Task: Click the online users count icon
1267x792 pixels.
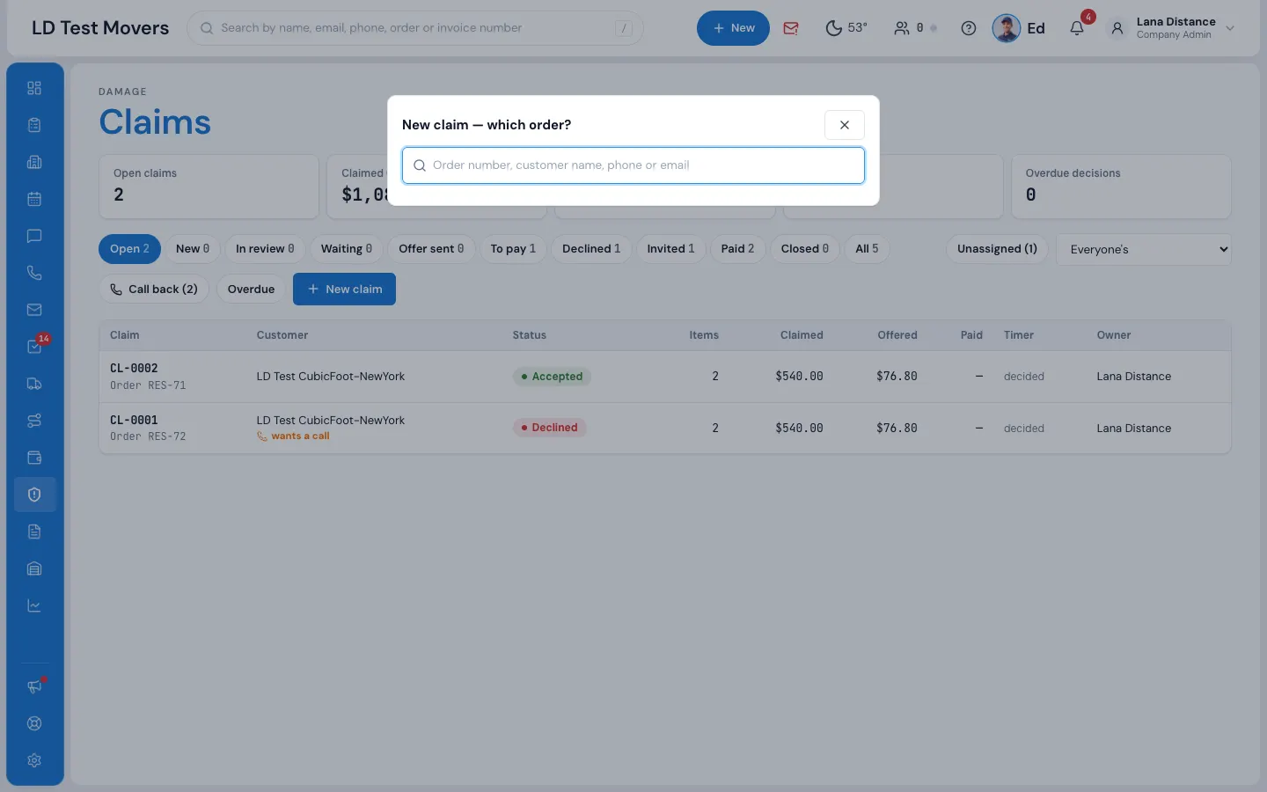Action: (902, 28)
